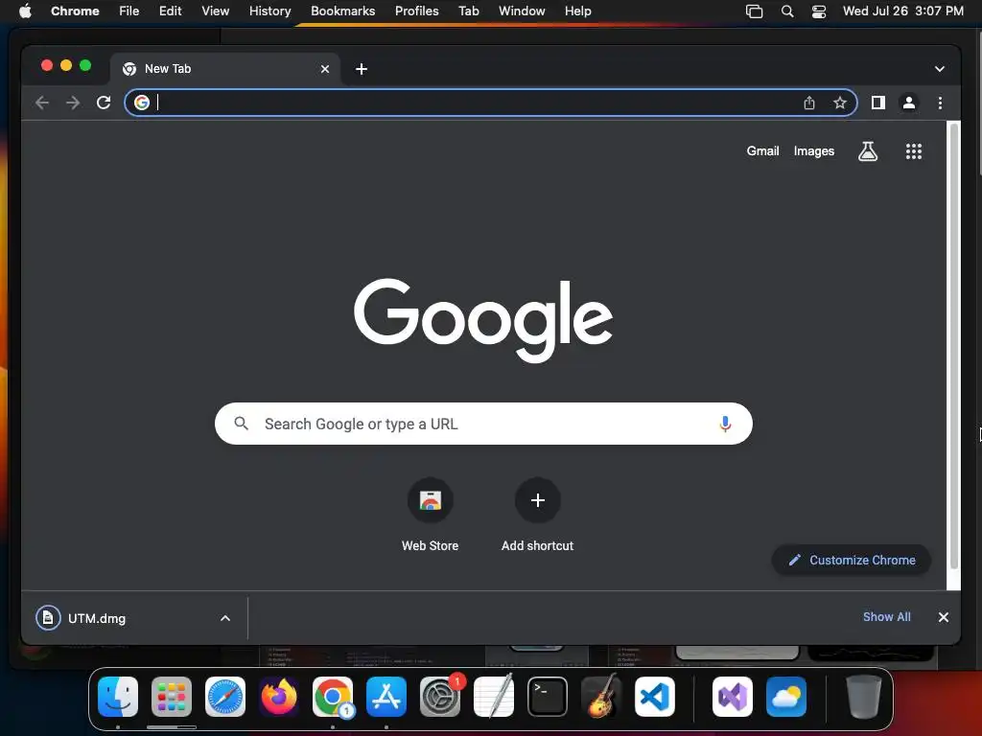
Task: Open Visual Studio Code from the Dock
Action: click(x=655, y=697)
